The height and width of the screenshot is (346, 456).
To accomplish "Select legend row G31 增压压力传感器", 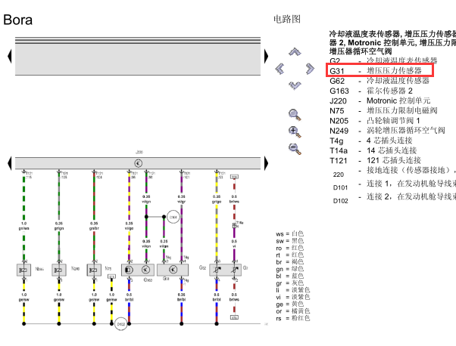I will coord(376,71).
